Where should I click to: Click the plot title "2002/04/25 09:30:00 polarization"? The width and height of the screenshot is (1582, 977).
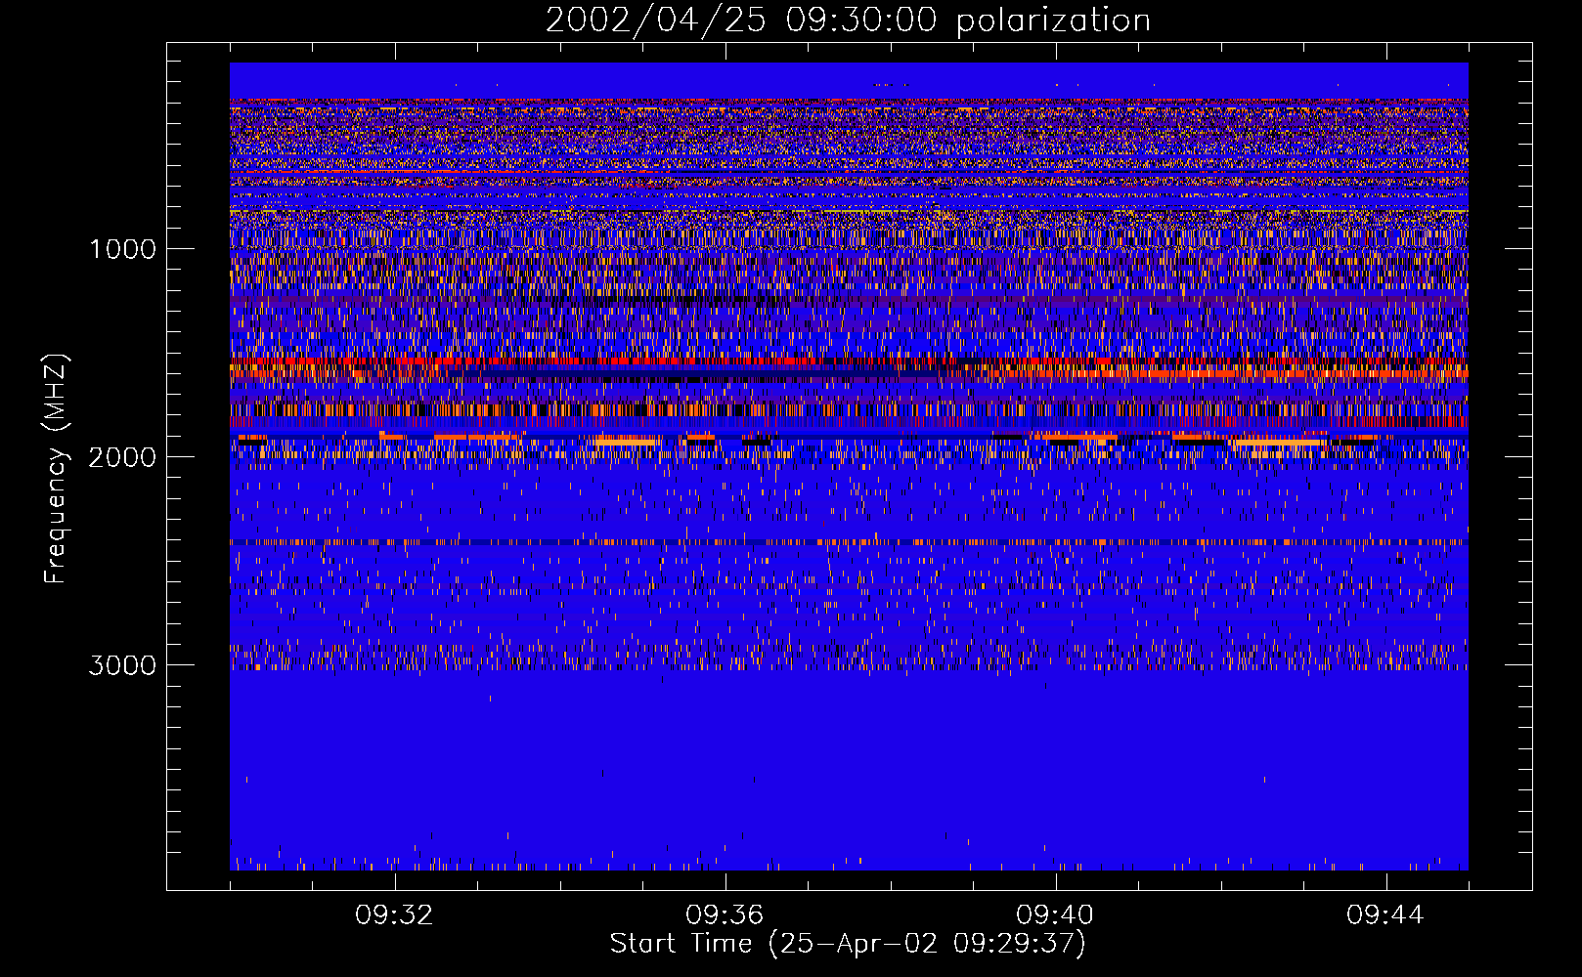coord(848,21)
